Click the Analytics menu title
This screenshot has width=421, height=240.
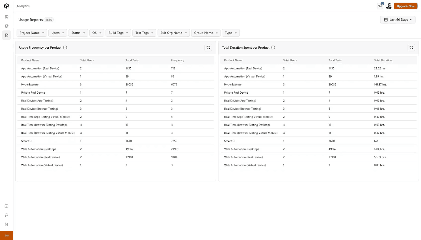tap(23, 6)
